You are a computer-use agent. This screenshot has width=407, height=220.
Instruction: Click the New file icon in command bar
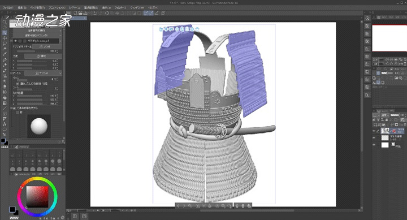76,13
